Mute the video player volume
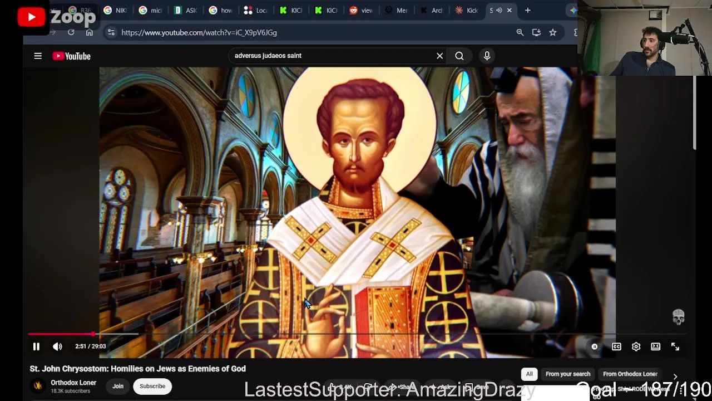Image resolution: width=712 pixels, height=401 pixels. [x=57, y=346]
